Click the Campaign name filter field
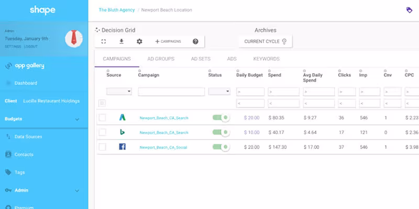This screenshot has width=419, height=209. pos(171,92)
